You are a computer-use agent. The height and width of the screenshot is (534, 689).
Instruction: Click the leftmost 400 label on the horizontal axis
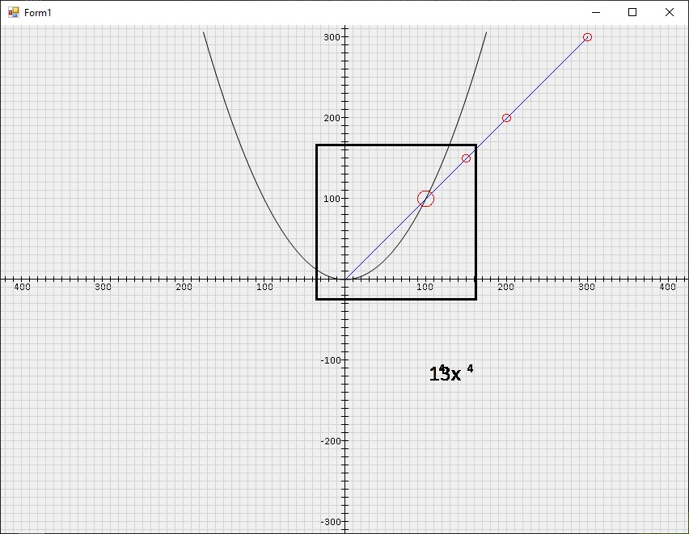point(22,287)
